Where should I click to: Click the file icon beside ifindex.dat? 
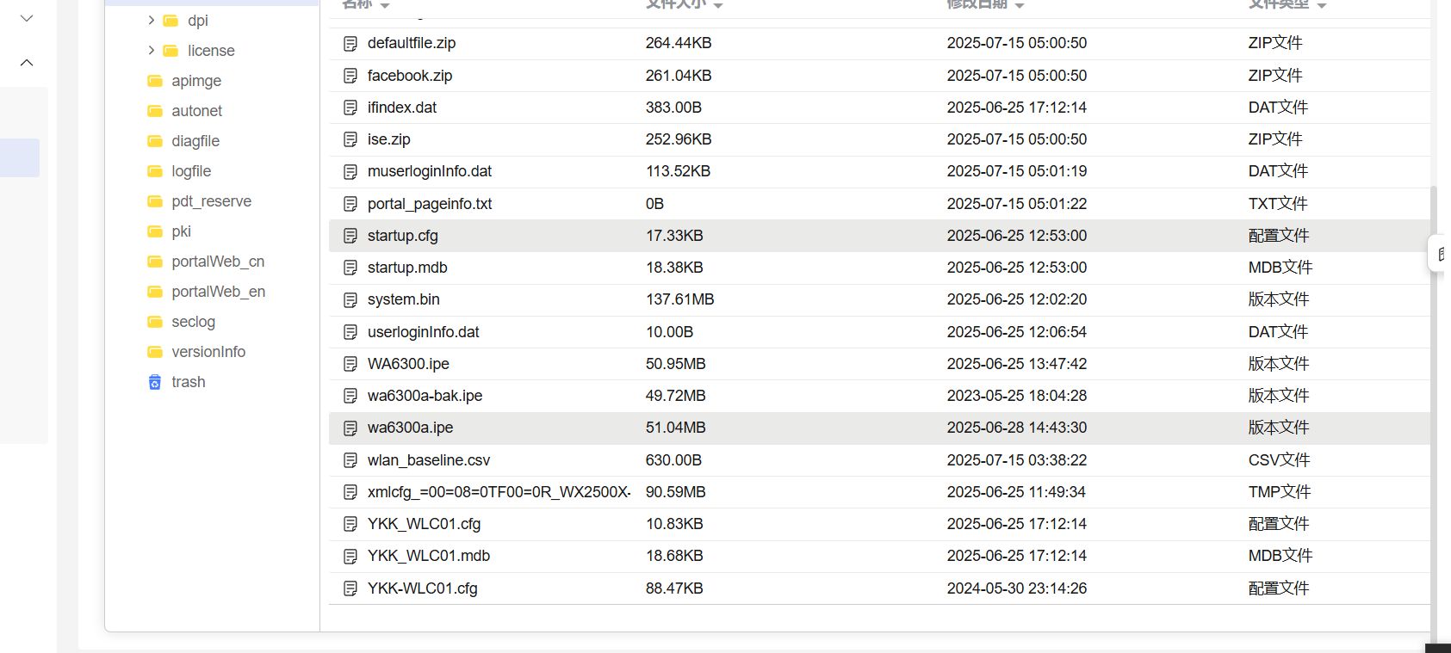pos(350,108)
